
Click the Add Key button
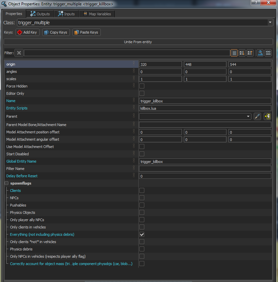point(27,32)
